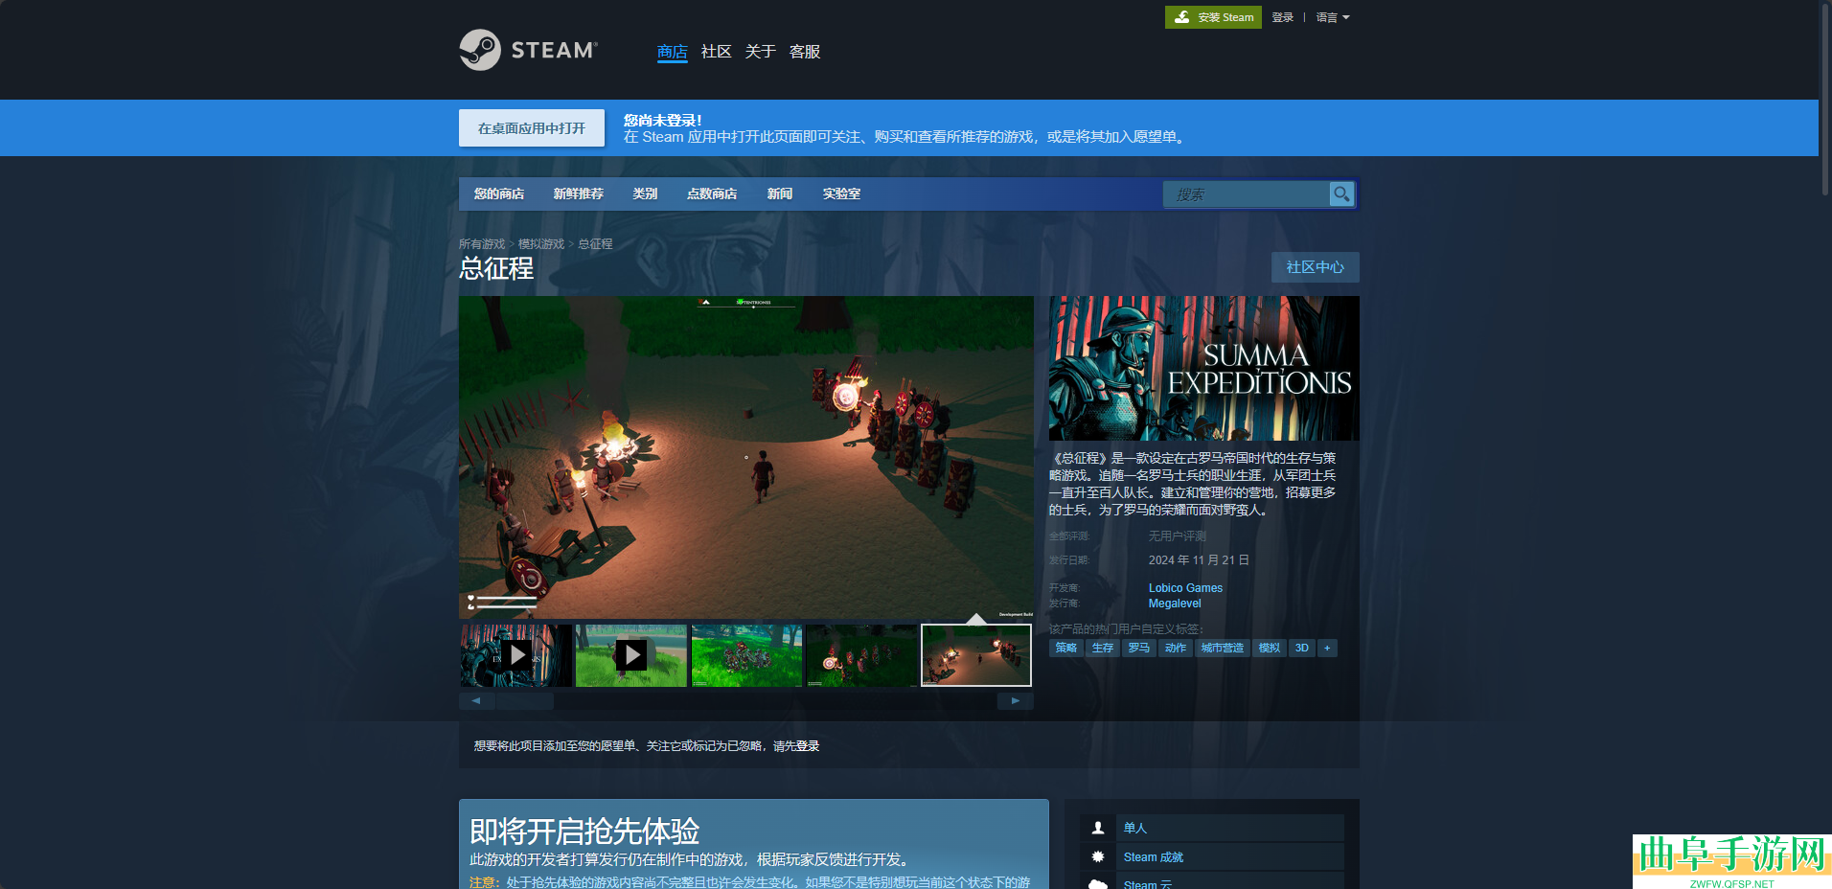Click the 3D tag
Image resolution: width=1832 pixels, height=889 pixels.
pos(1302,649)
